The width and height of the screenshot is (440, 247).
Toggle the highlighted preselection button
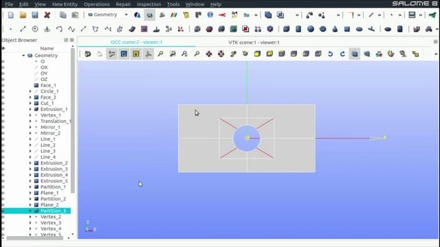coord(124,54)
